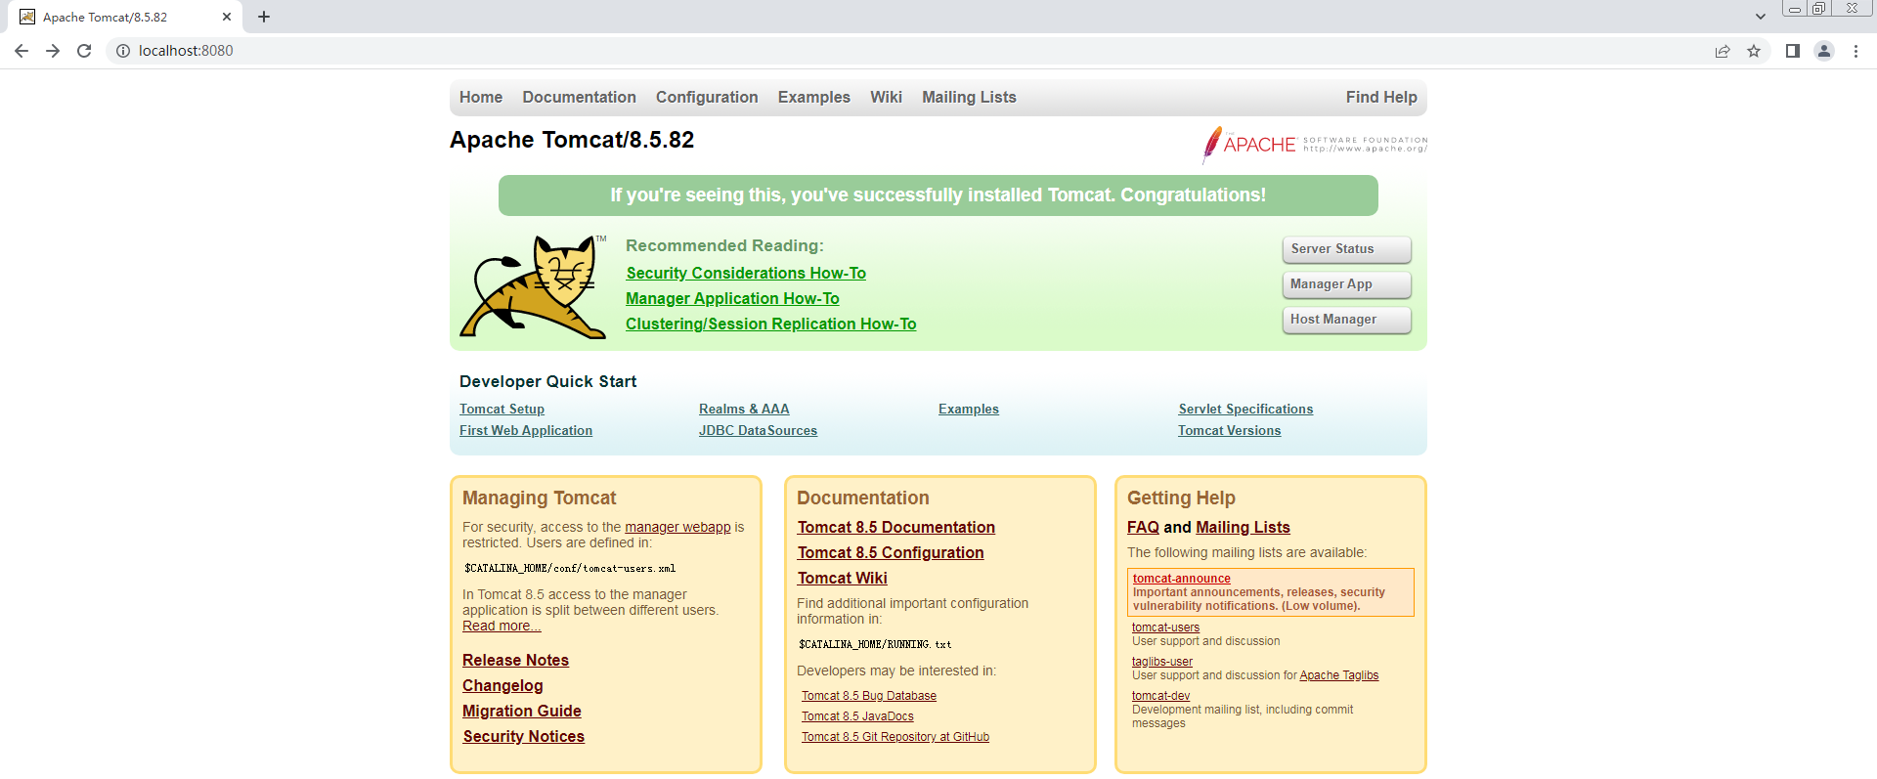Bookmark this tab with the star icon
Viewport: 1877px width, 779px height.
(1754, 51)
